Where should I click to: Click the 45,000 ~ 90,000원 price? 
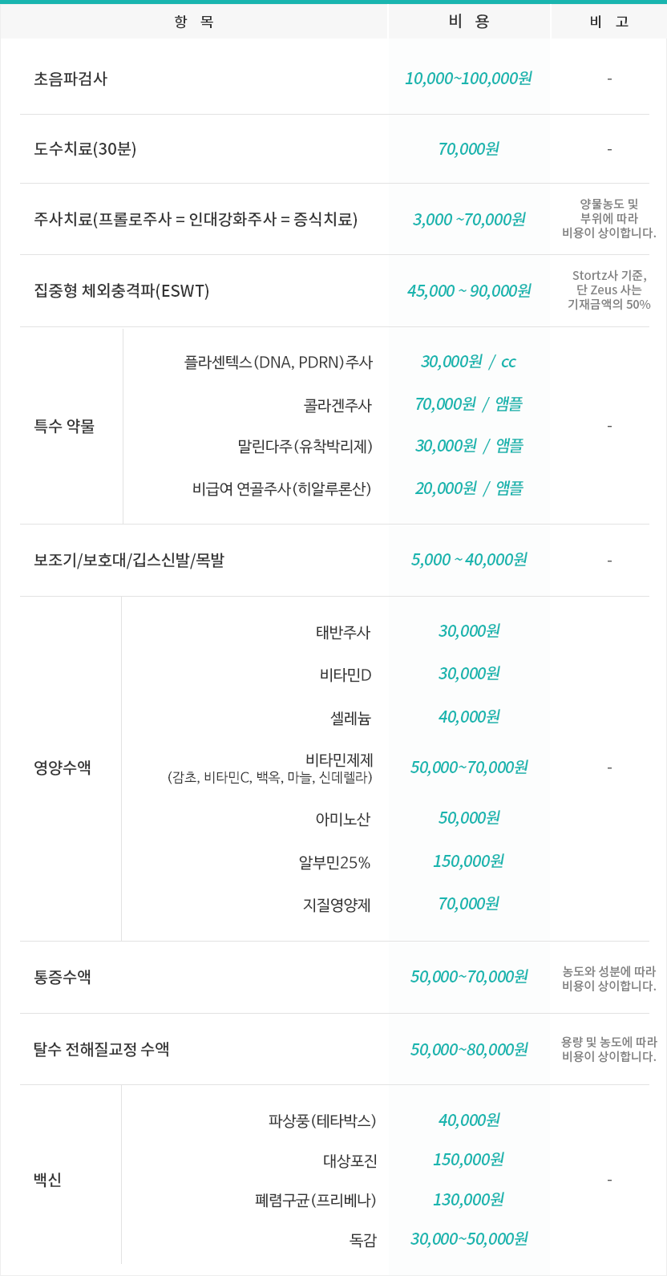tap(469, 290)
